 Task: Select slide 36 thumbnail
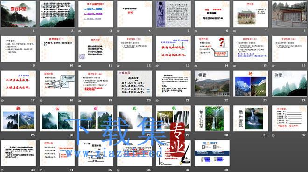pos(134,153)
